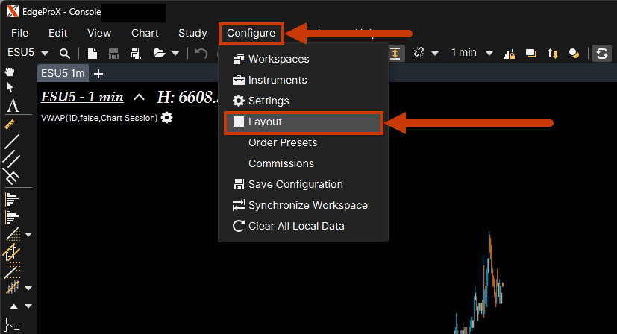This screenshot has height=334, width=617.
Task: Choose the pitchfork drawing tool
Action: (x=11, y=177)
